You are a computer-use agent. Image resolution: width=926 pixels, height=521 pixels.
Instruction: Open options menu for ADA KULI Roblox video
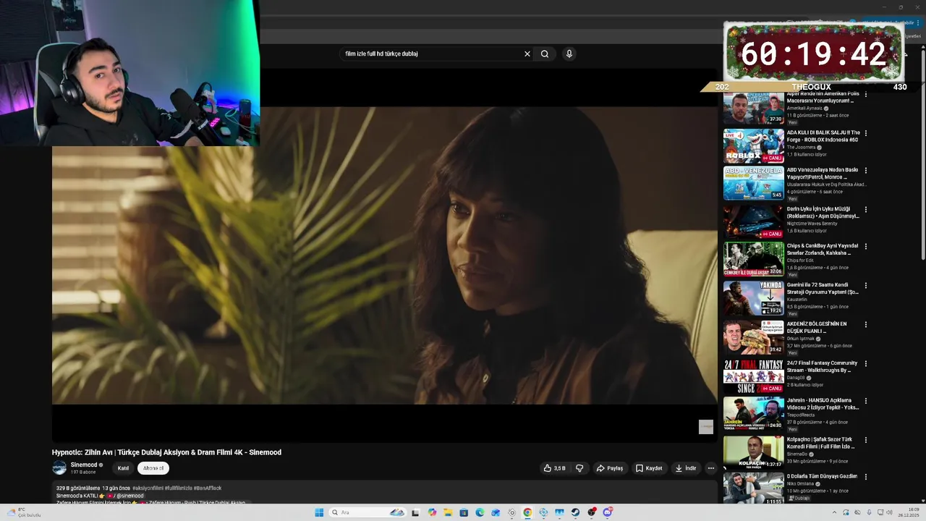(866, 133)
